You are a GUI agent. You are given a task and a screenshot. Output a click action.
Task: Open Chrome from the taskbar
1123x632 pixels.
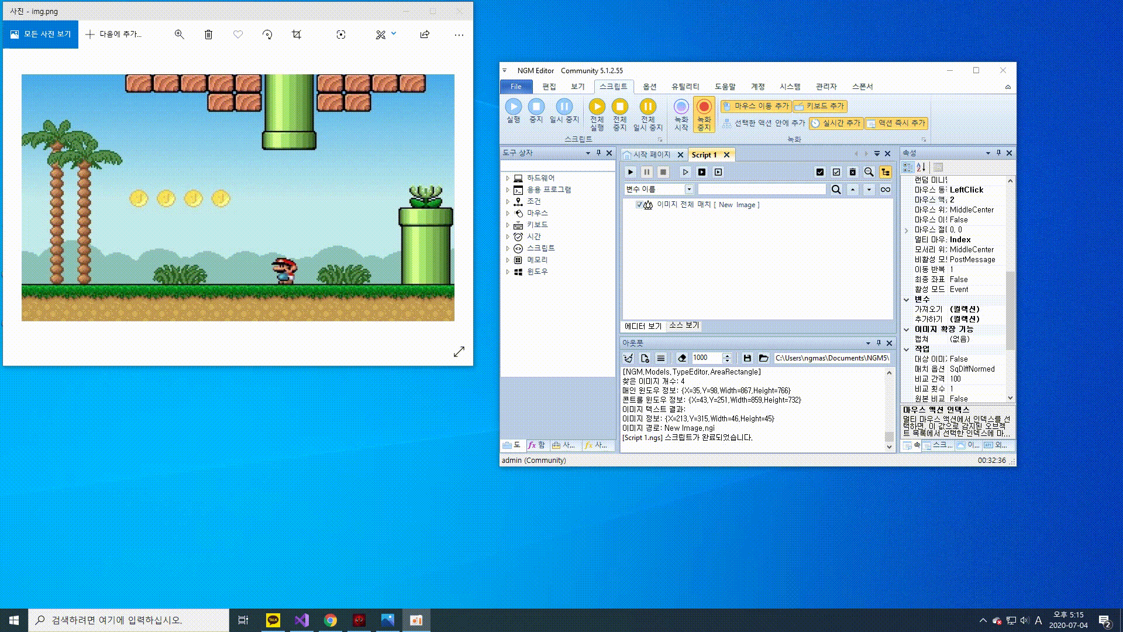330,620
